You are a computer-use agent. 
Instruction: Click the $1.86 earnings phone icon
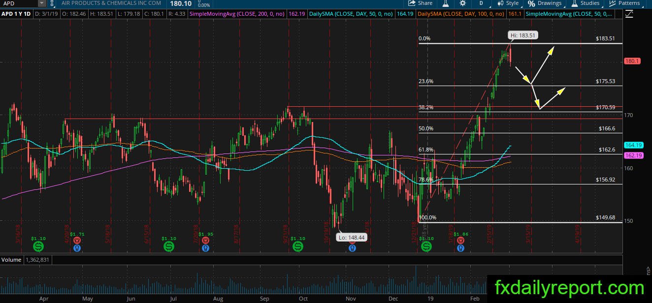click(x=460, y=241)
